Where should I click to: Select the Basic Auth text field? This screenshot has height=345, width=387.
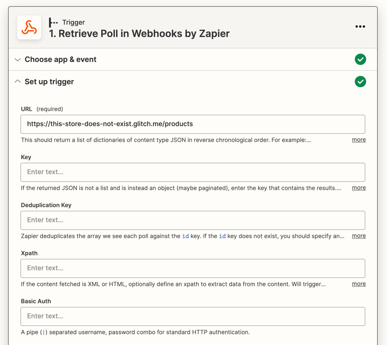pos(193,317)
